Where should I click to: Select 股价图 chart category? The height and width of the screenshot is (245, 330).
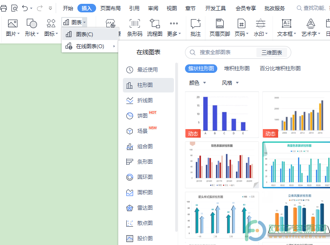(148, 238)
